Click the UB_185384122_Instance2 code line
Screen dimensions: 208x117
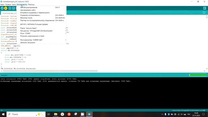(18, 69)
